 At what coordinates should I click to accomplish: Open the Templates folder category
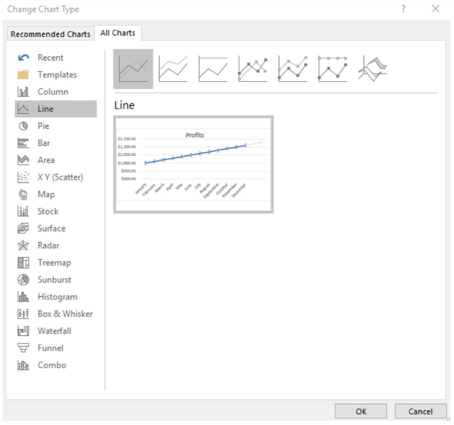tap(57, 75)
